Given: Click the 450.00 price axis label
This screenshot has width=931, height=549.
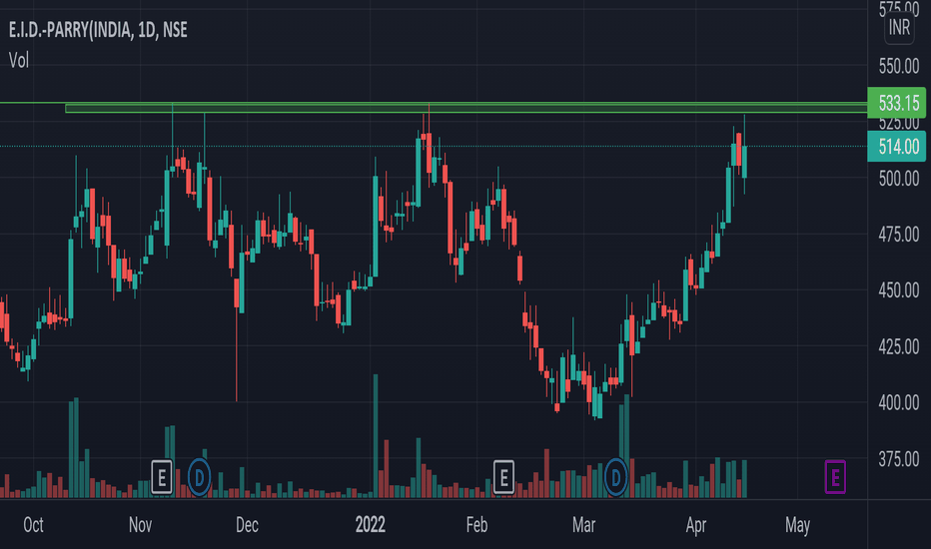Looking at the screenshot, I should pos(899,290).
